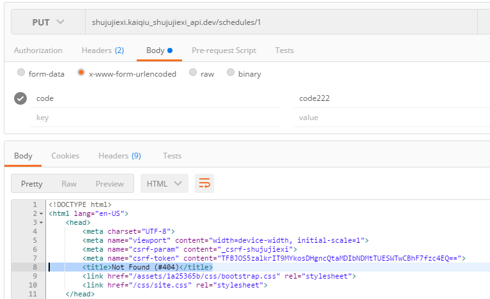This screenshot has width=490, height=299.
Task: Select the x-www-form-urlencoded radio option
Action: [81, 73]
